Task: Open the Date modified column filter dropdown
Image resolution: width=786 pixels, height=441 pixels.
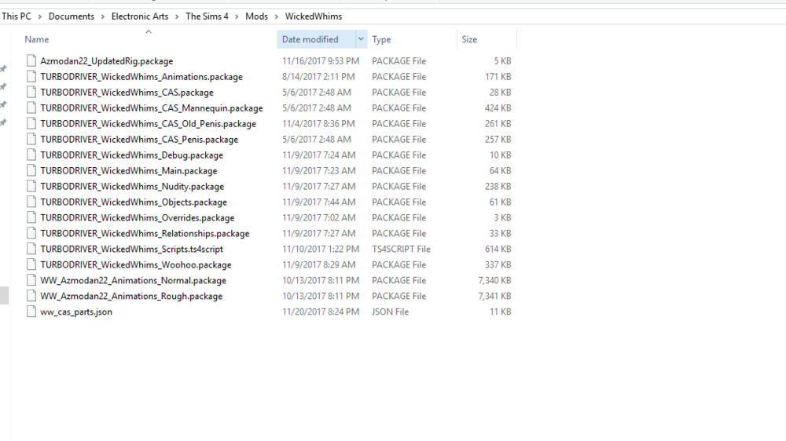Action: click(x=361, y=39)
